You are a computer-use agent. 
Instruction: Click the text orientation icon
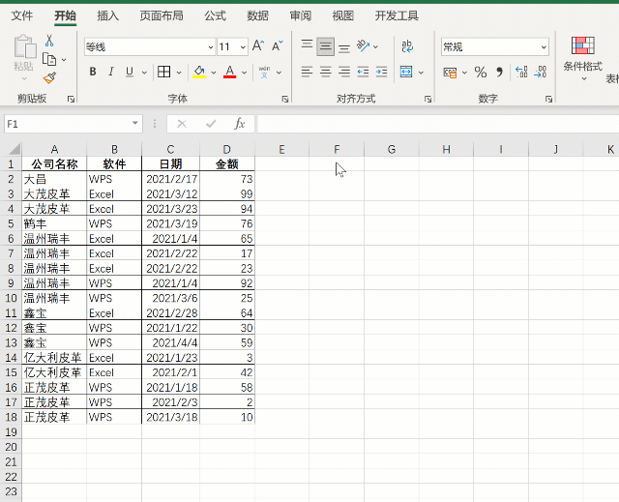click(x=363, y=45)
